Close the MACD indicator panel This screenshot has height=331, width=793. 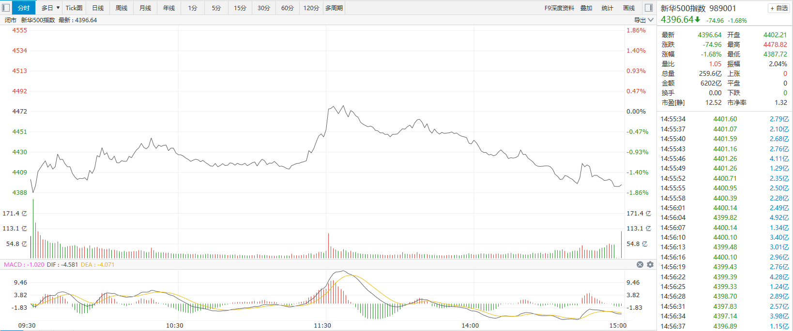(x=640, y=265)
